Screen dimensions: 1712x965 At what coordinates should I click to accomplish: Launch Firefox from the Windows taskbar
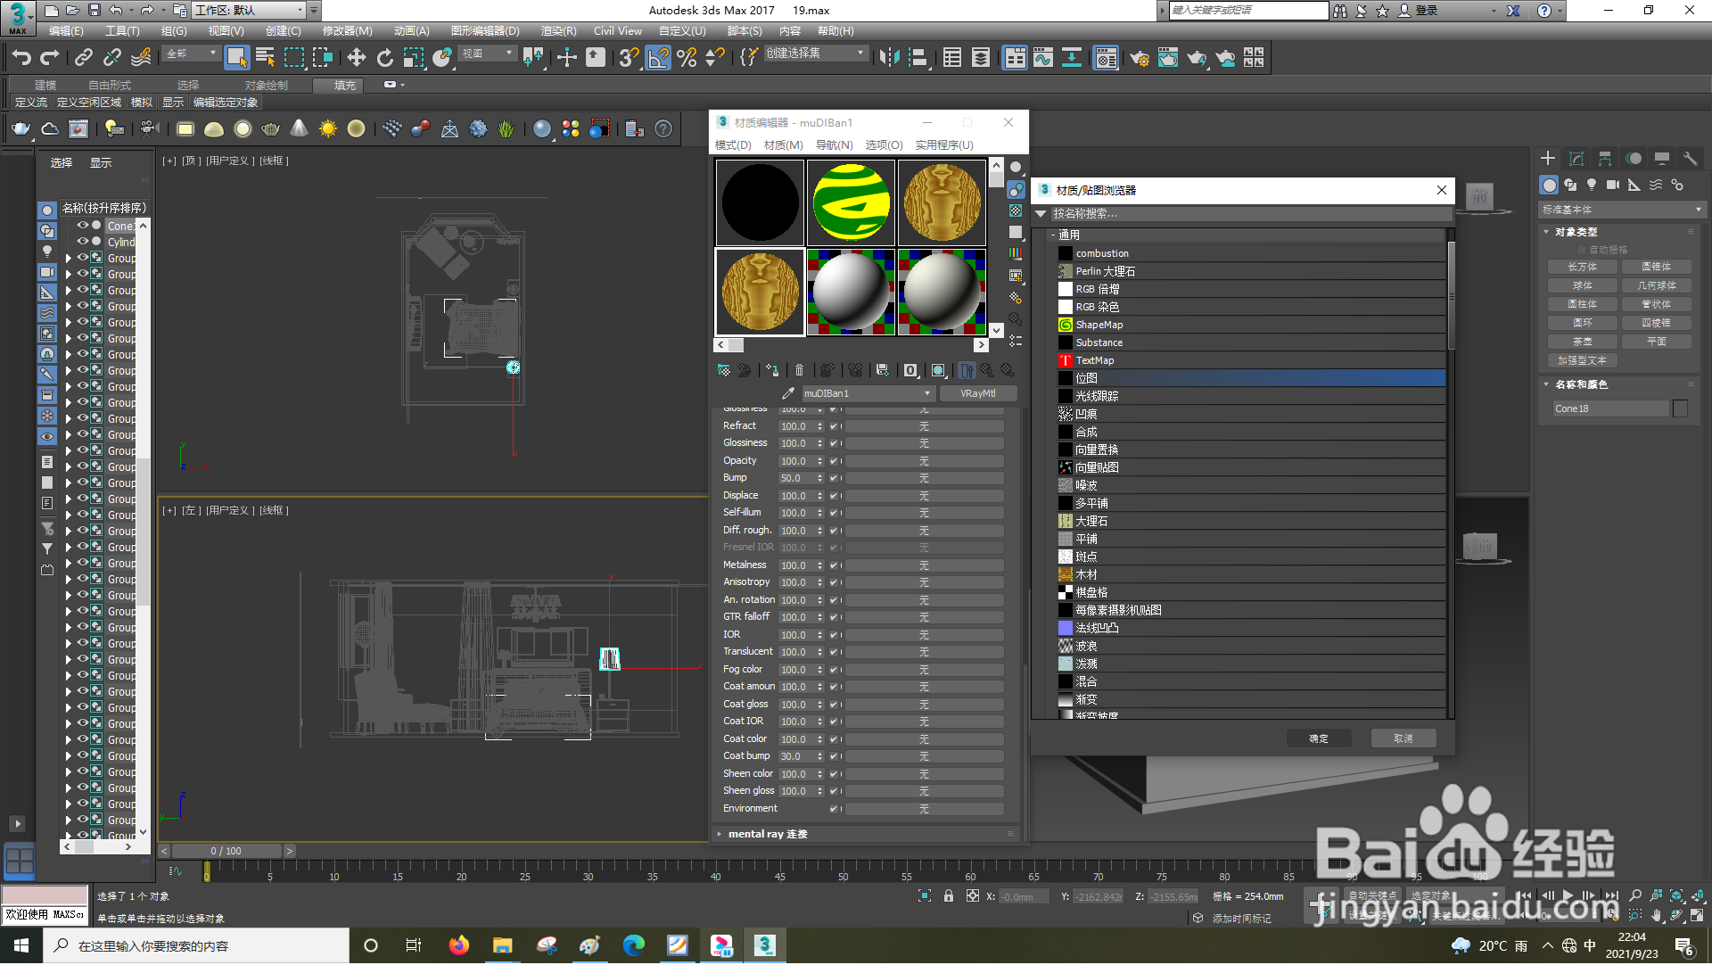pos(458,945)
